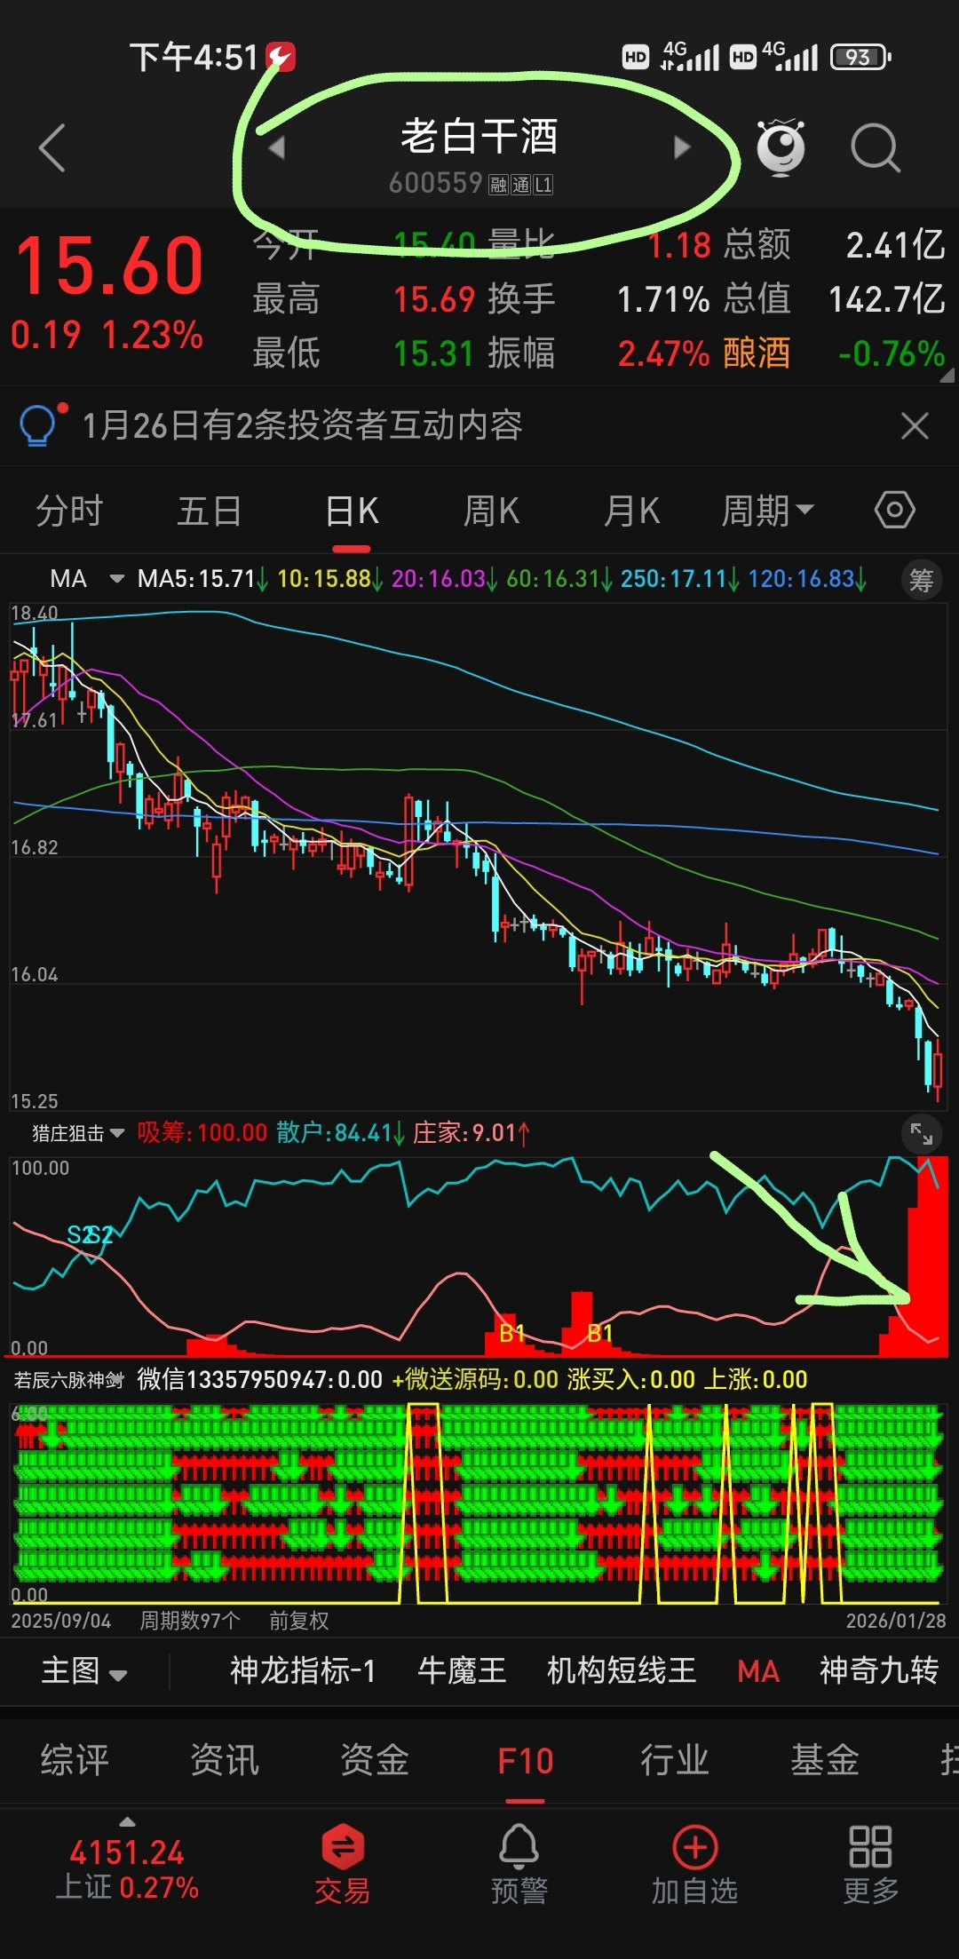This screenshot has width=959, height=1959.
Task: Select 牛魔王 indicator
Action: [462, 1671]
